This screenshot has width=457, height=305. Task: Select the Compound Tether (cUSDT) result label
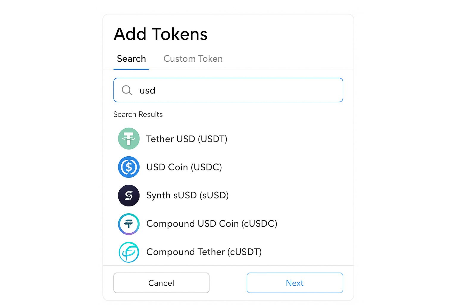[x=204, y=252]
